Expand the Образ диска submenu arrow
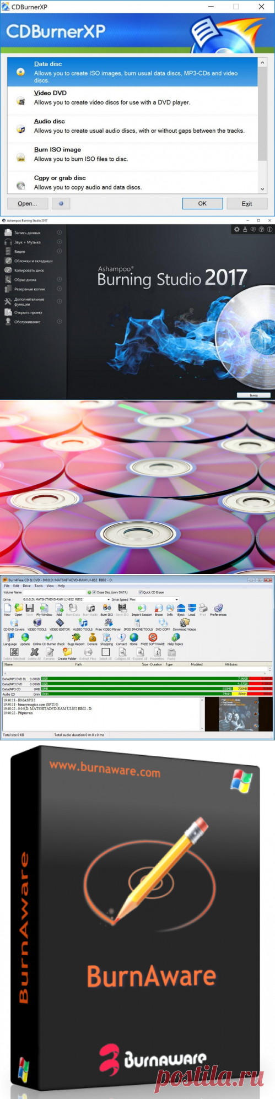 coord(60,279)
